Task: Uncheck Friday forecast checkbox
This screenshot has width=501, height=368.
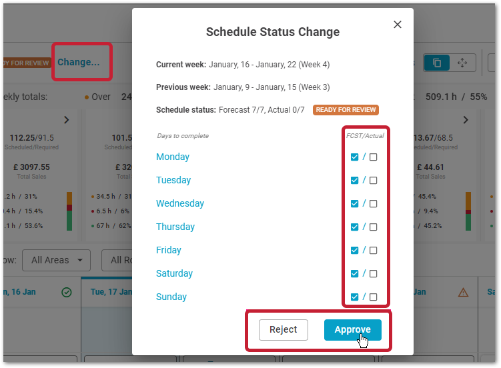Action: (354, 250)
